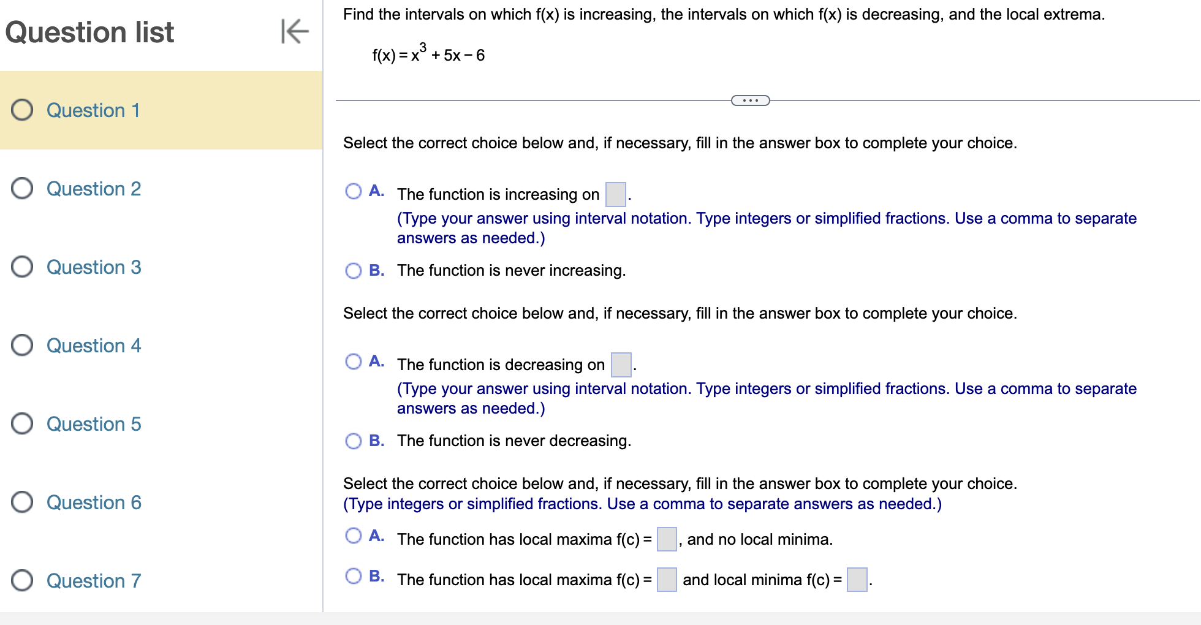
Task: Click the Question list heading
Action: coord(89,32)
